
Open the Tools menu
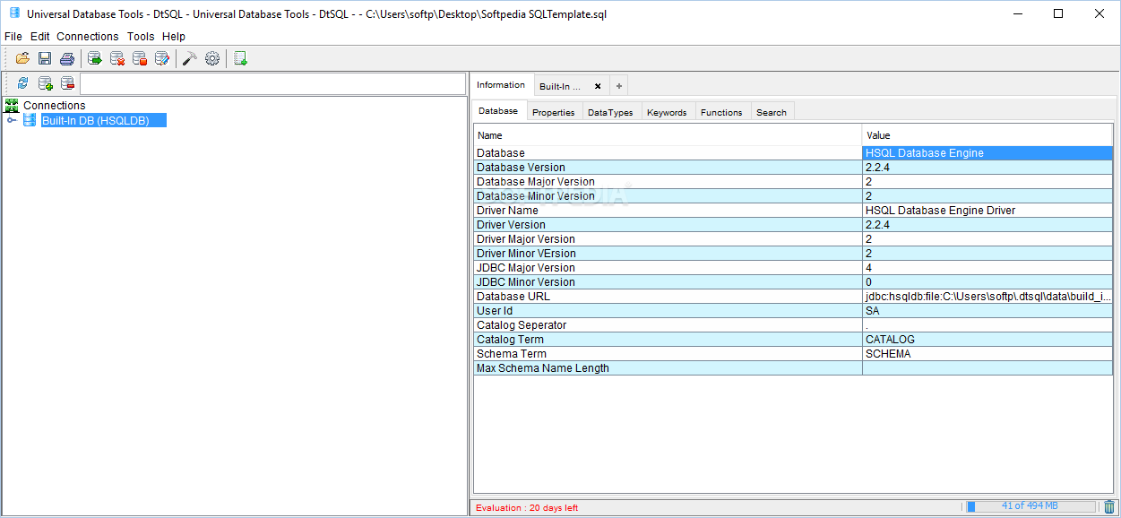pos(141,37)
